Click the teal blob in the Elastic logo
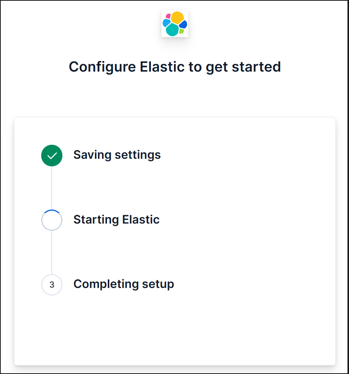The image size is (349, 374). (x=172, y=30)
